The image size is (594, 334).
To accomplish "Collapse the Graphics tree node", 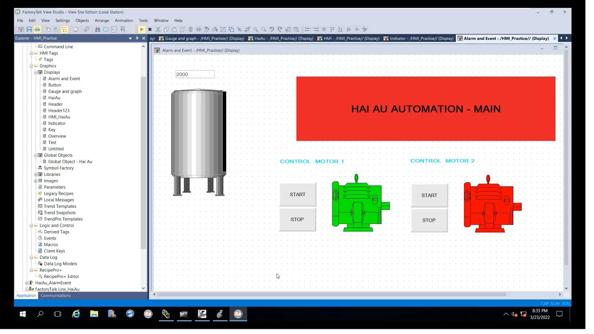I will [x=31, y=66].
